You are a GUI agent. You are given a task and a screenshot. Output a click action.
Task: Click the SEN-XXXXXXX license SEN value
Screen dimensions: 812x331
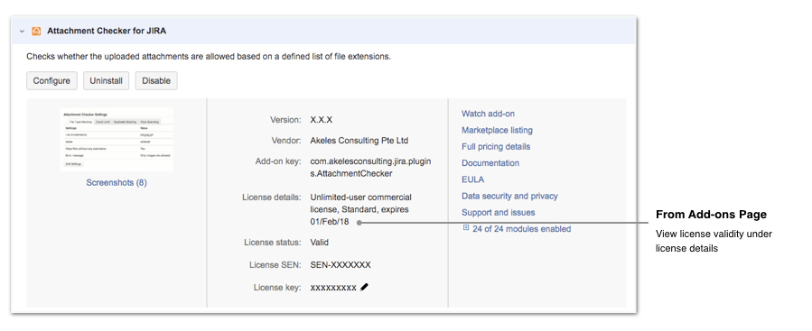tap(341, 265)
